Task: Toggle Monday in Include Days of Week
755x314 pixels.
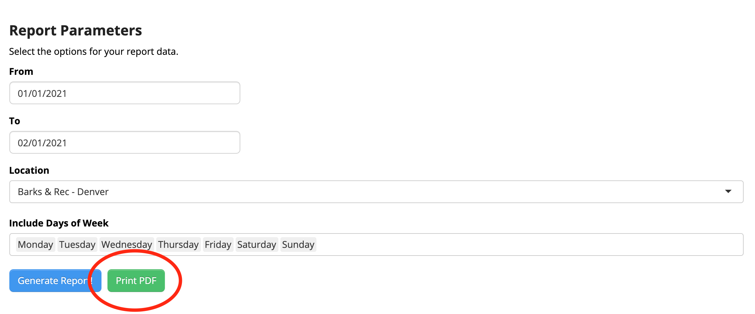Action: [36, 244]
